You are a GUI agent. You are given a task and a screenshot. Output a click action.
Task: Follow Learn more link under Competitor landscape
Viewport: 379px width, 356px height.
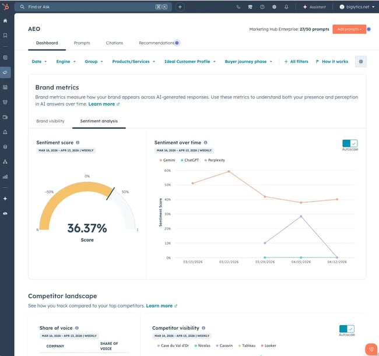point(162,306)
